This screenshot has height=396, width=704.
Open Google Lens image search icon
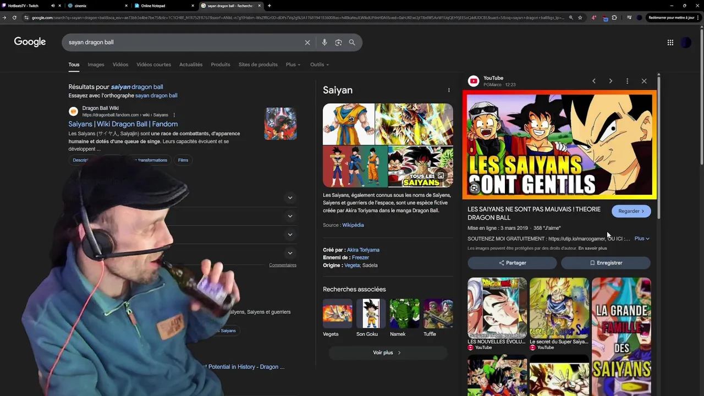tap(338, 42)
